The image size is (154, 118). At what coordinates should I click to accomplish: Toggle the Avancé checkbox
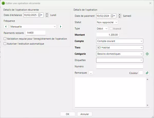(x=111, y=29)
